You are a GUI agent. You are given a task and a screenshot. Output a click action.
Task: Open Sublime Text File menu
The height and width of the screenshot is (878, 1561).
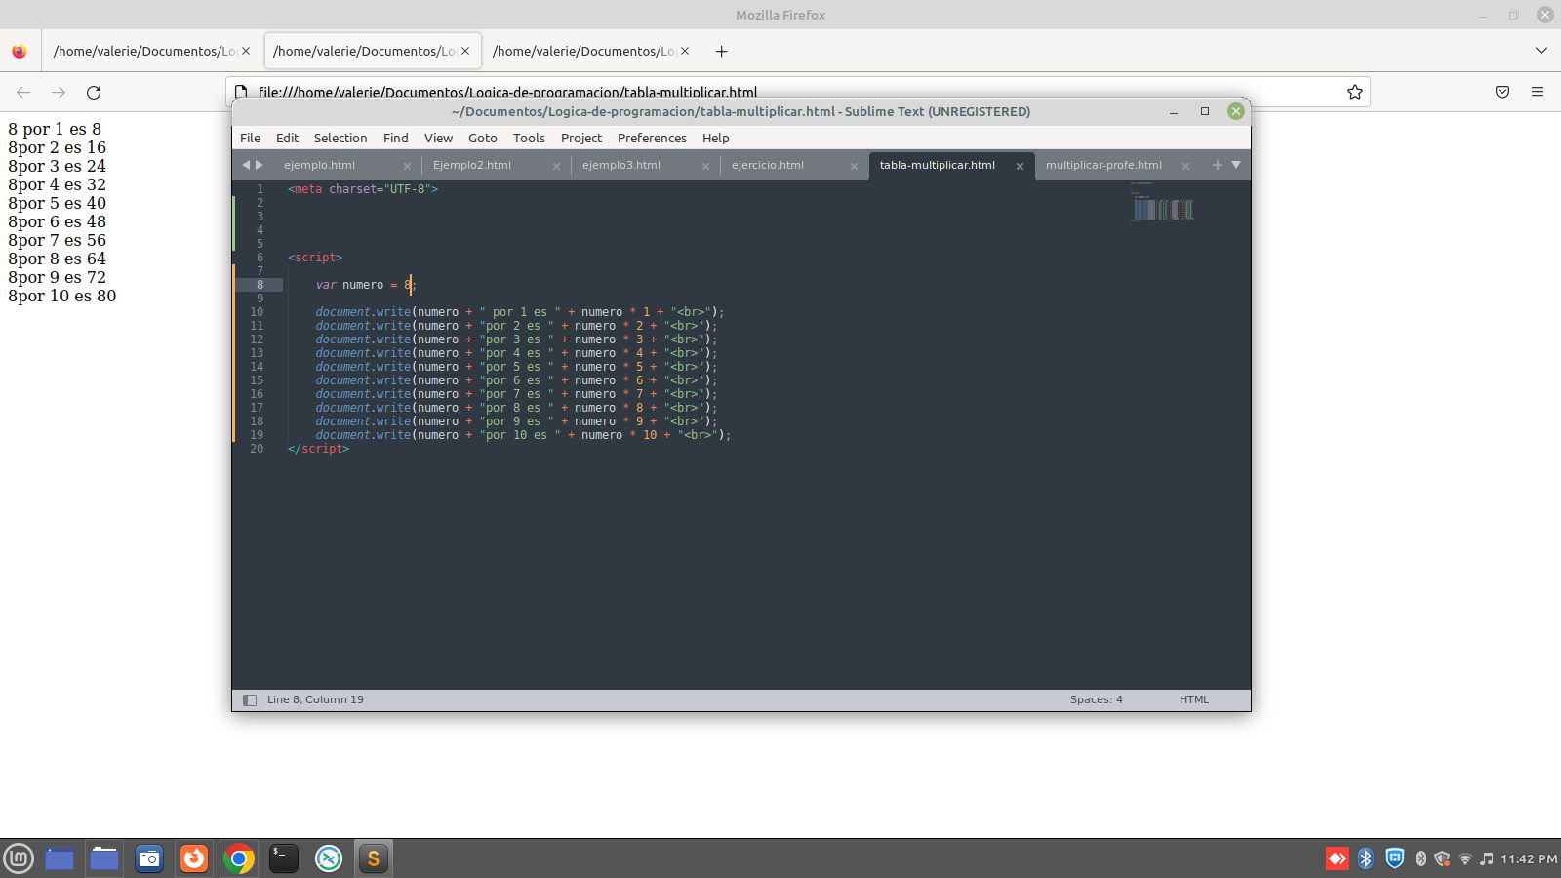pos(251,138)
